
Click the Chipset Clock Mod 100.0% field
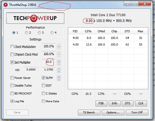tap(49, 54)
